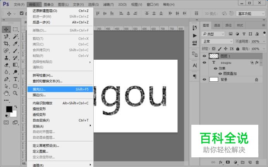
Task: Open the Character panel icon
Action: (195, 65)
